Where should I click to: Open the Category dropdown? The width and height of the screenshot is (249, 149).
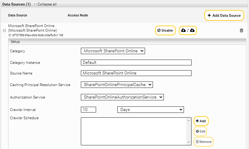tap(113, 51)
